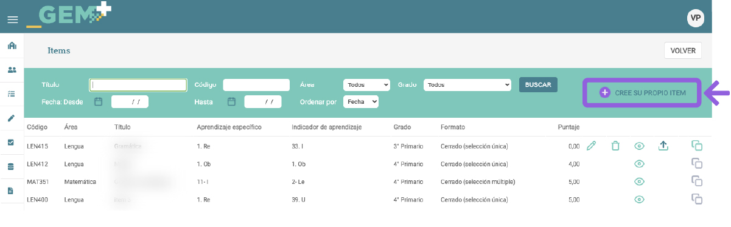Duplicate item LEN415 with copy icon

(x=697, y=146)
